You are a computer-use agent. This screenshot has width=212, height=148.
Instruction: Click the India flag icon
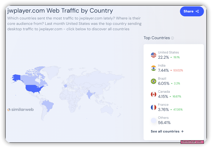153,68
